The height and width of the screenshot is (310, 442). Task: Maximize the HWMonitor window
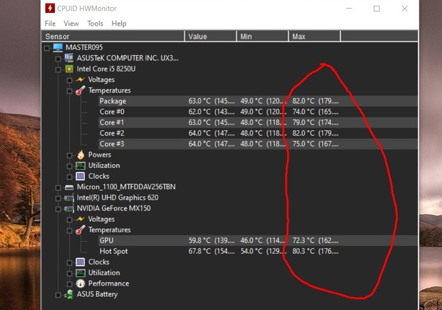[x=376, y=8]
